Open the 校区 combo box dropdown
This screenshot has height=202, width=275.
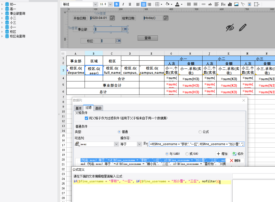118,41
